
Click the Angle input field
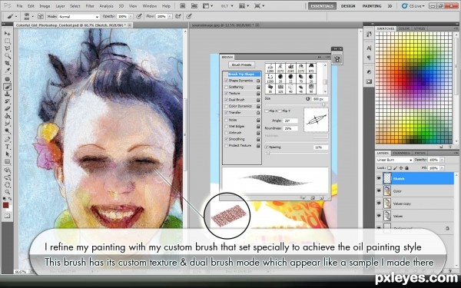tap(290, 121)
